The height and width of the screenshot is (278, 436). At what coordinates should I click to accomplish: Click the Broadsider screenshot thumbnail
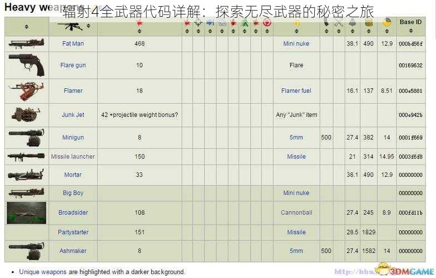(x=27, y=213)
